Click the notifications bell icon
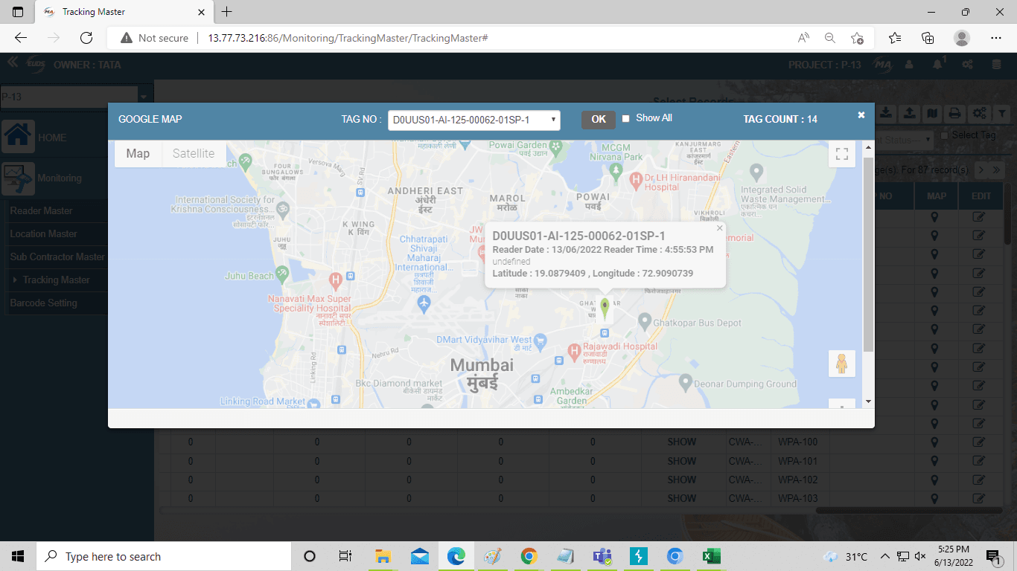This screenshot has width=1017, height=571. [938, 65]
